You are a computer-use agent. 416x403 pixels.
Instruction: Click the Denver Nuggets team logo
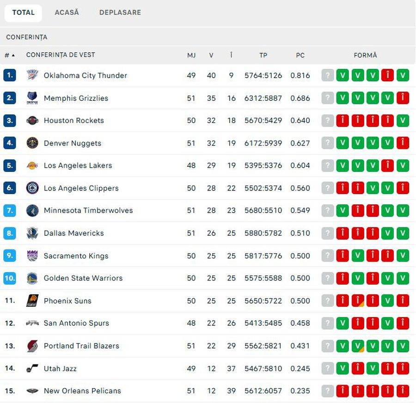pyautogui.click(x=32, y=143)
